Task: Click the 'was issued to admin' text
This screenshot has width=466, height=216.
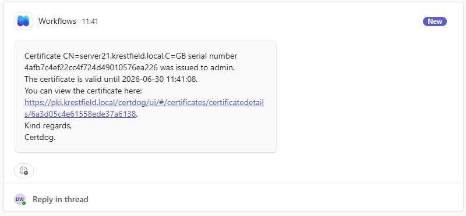Action: click(x=197, y=67)
